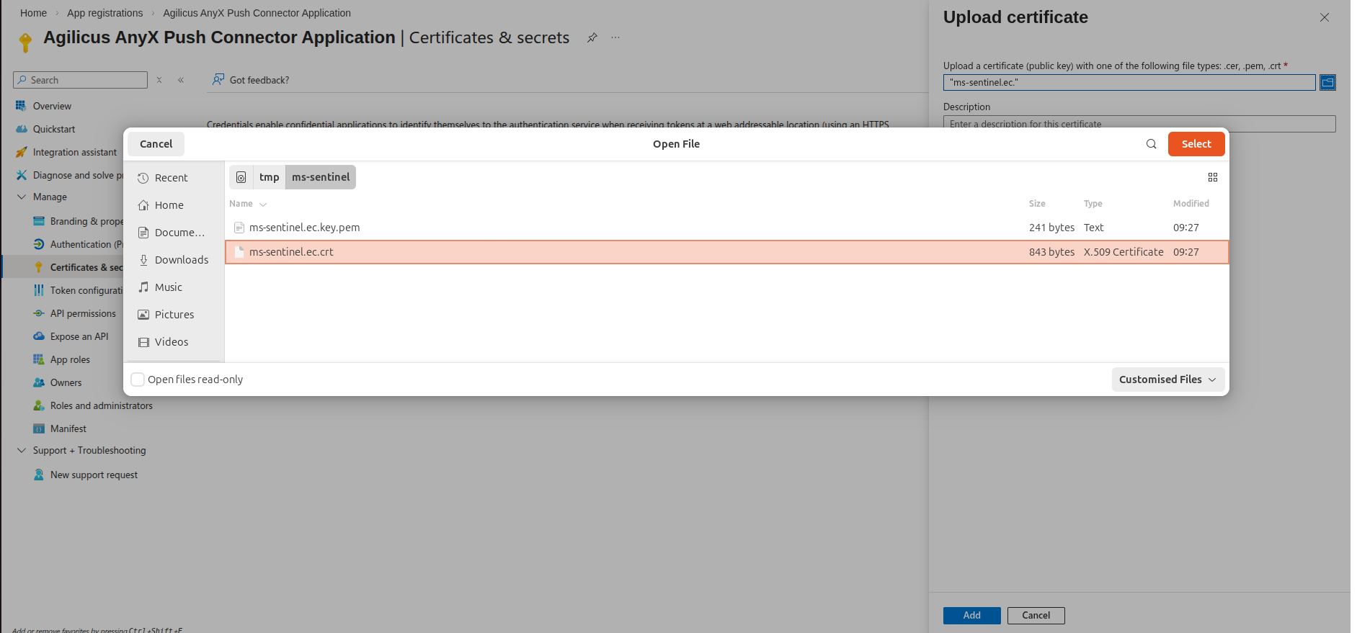Screen dimensions: 1357x633
Task: Go to Home breadcrumb link
Action: point(33,13)
